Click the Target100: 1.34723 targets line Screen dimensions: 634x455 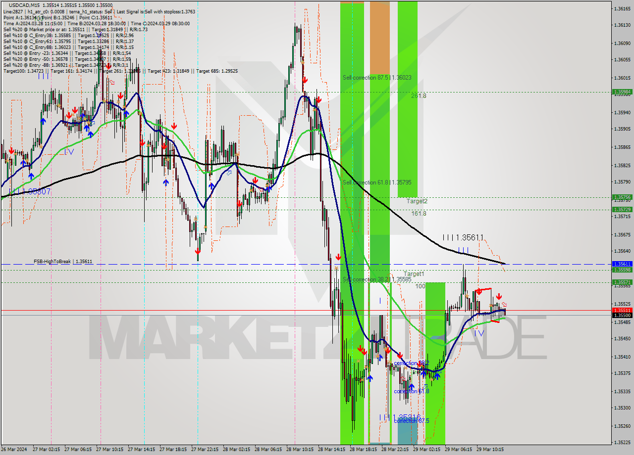120,71
